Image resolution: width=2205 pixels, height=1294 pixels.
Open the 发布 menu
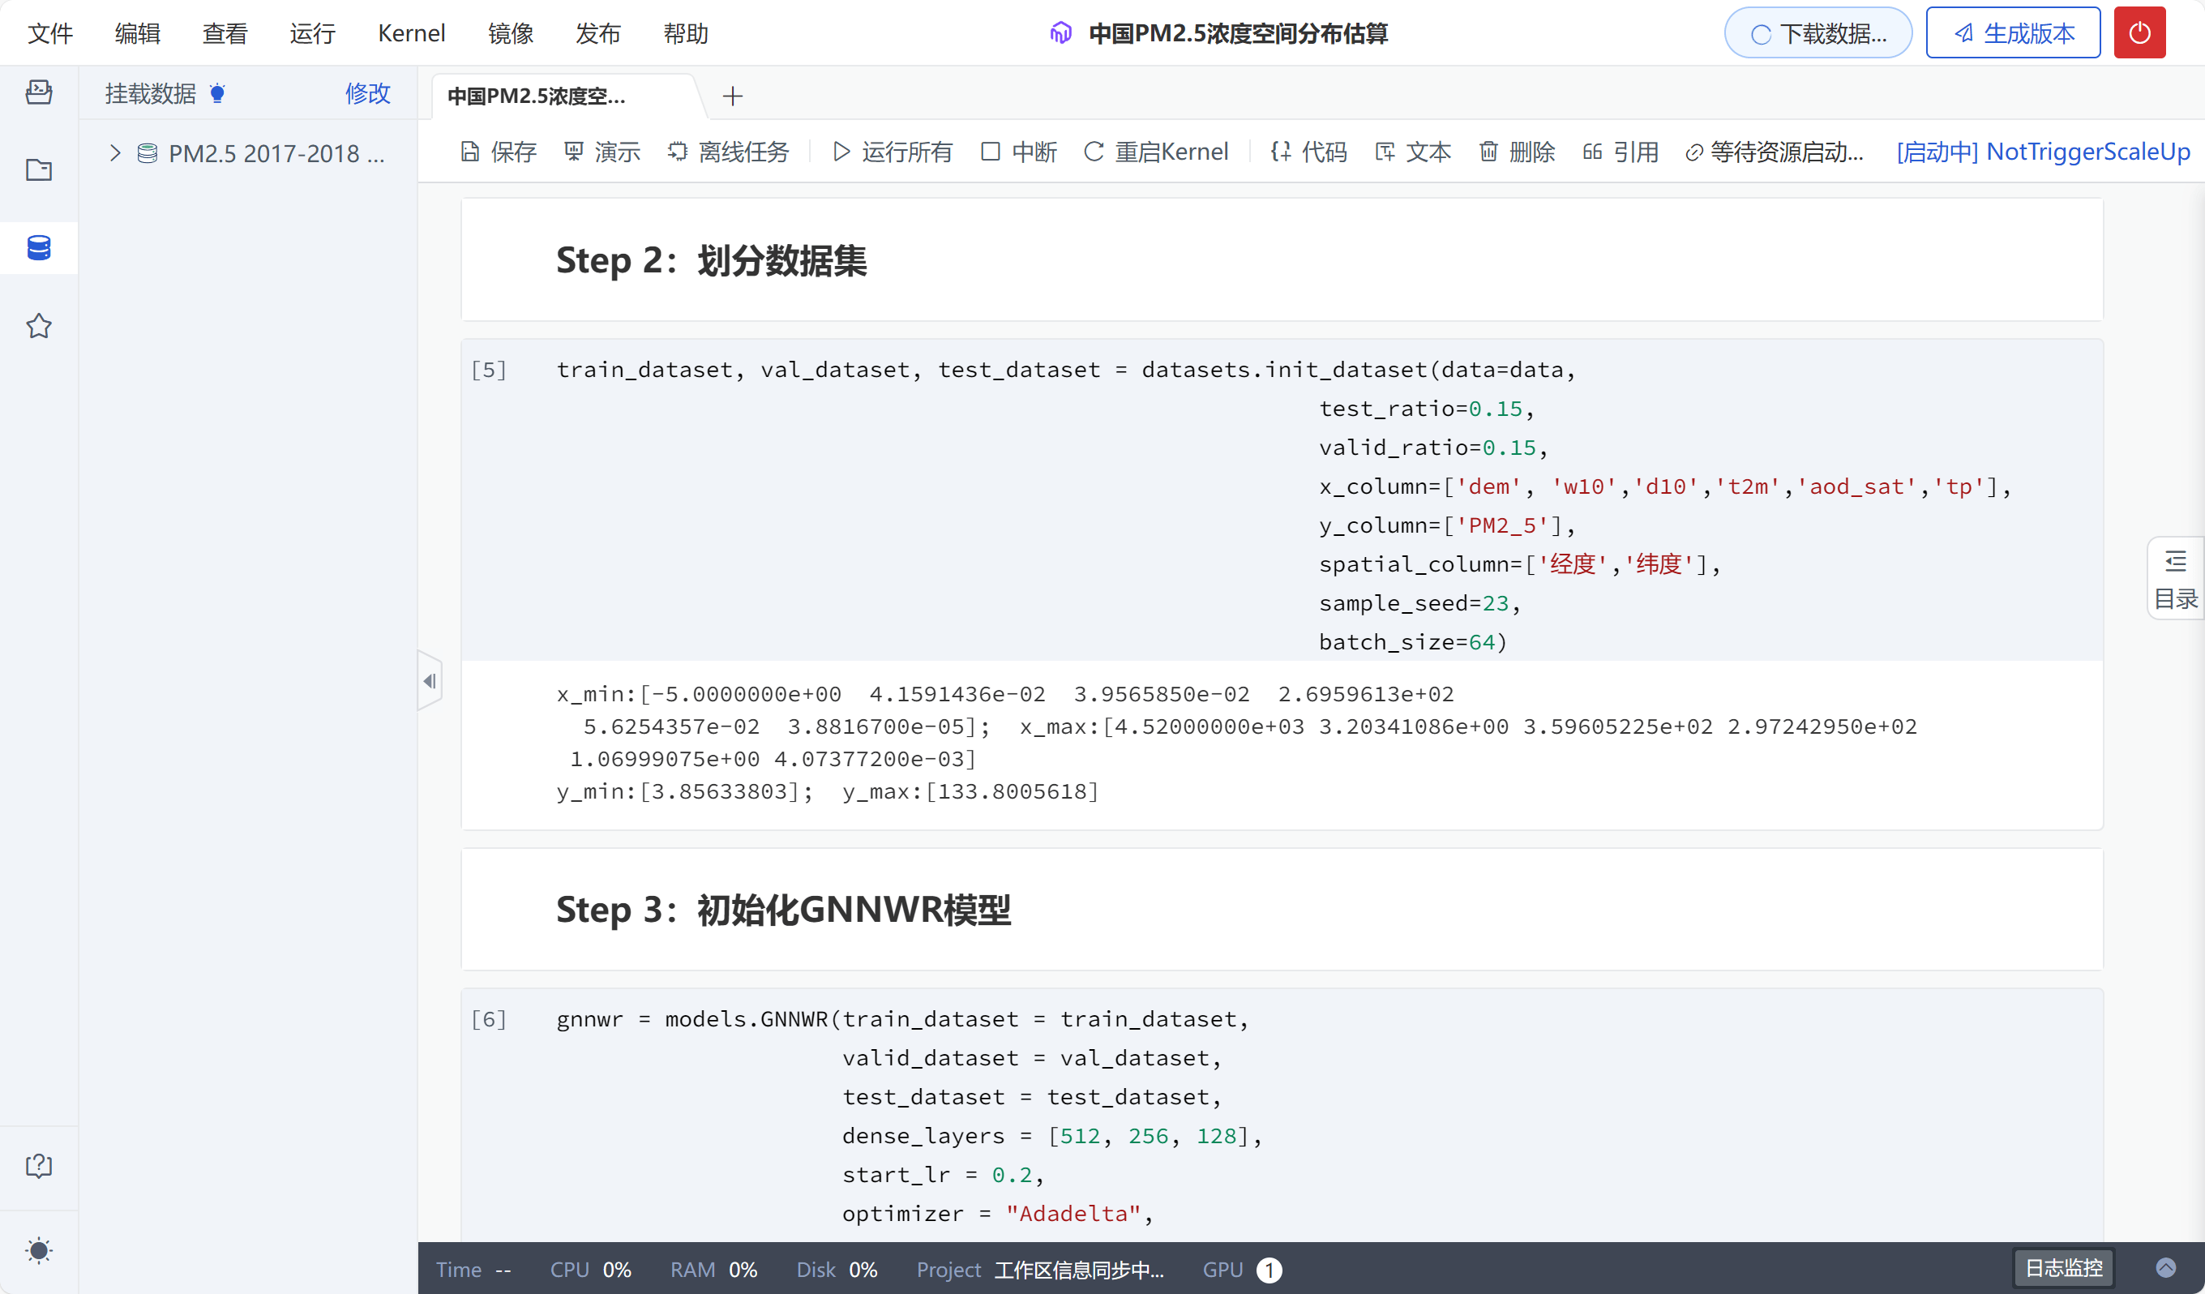(x=598, y=33)
